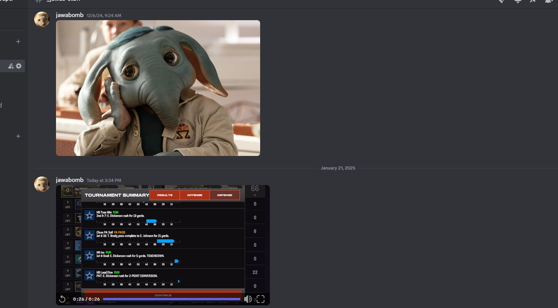The image size is (558, 308).
Task: Enter fullscreen mode for the video
Action: point(261,299)
